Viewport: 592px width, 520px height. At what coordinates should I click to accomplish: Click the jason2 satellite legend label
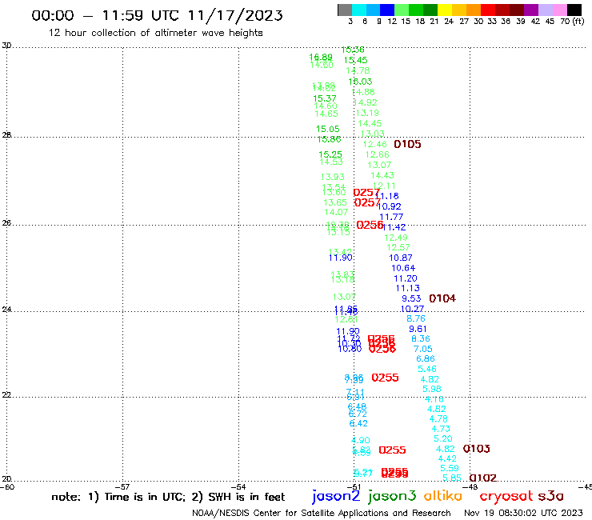[x=336, y=496]
